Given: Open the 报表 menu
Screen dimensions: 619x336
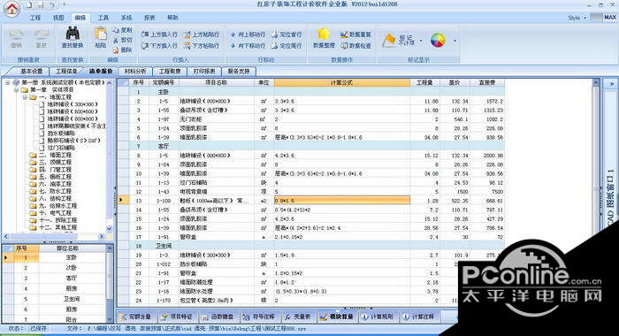Looking at the screenshot, I should (x=149, y=18).
